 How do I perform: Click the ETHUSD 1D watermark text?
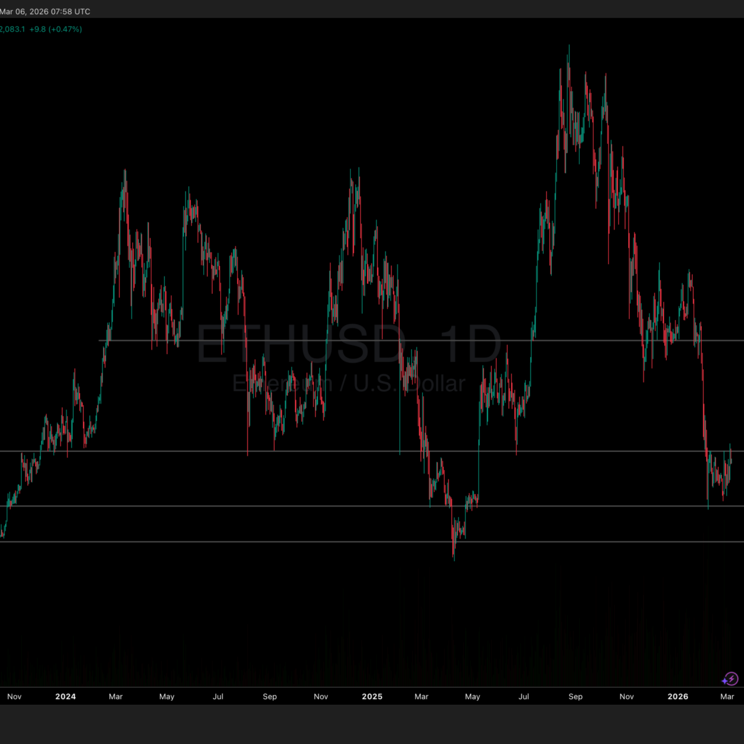click(x=348, y=345)
